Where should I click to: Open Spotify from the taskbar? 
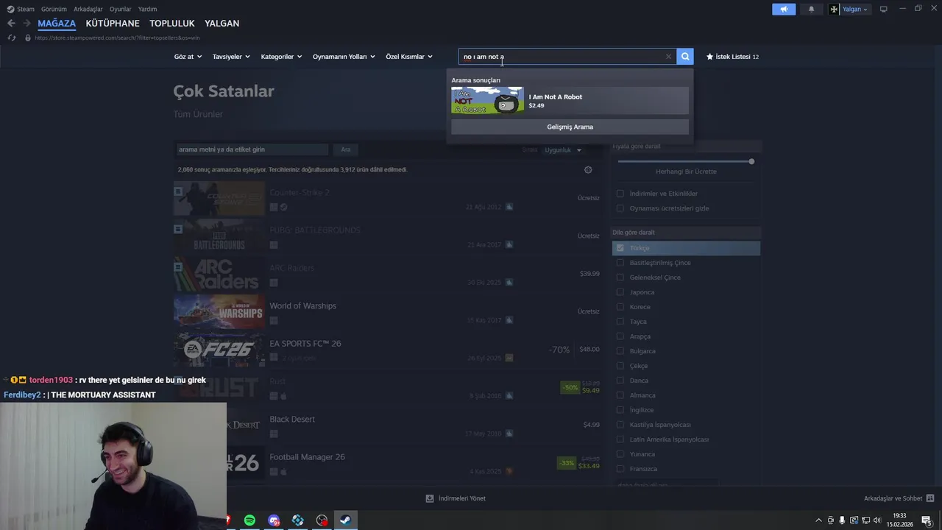[x=249, y=520]
